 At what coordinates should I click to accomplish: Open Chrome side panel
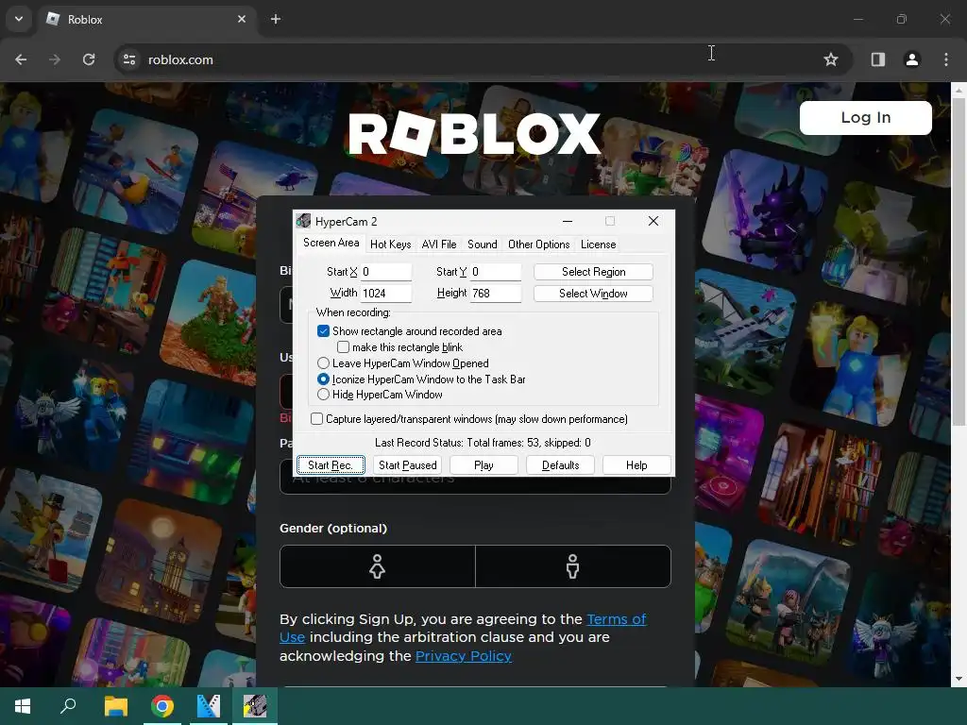click(x=878, y=59)
